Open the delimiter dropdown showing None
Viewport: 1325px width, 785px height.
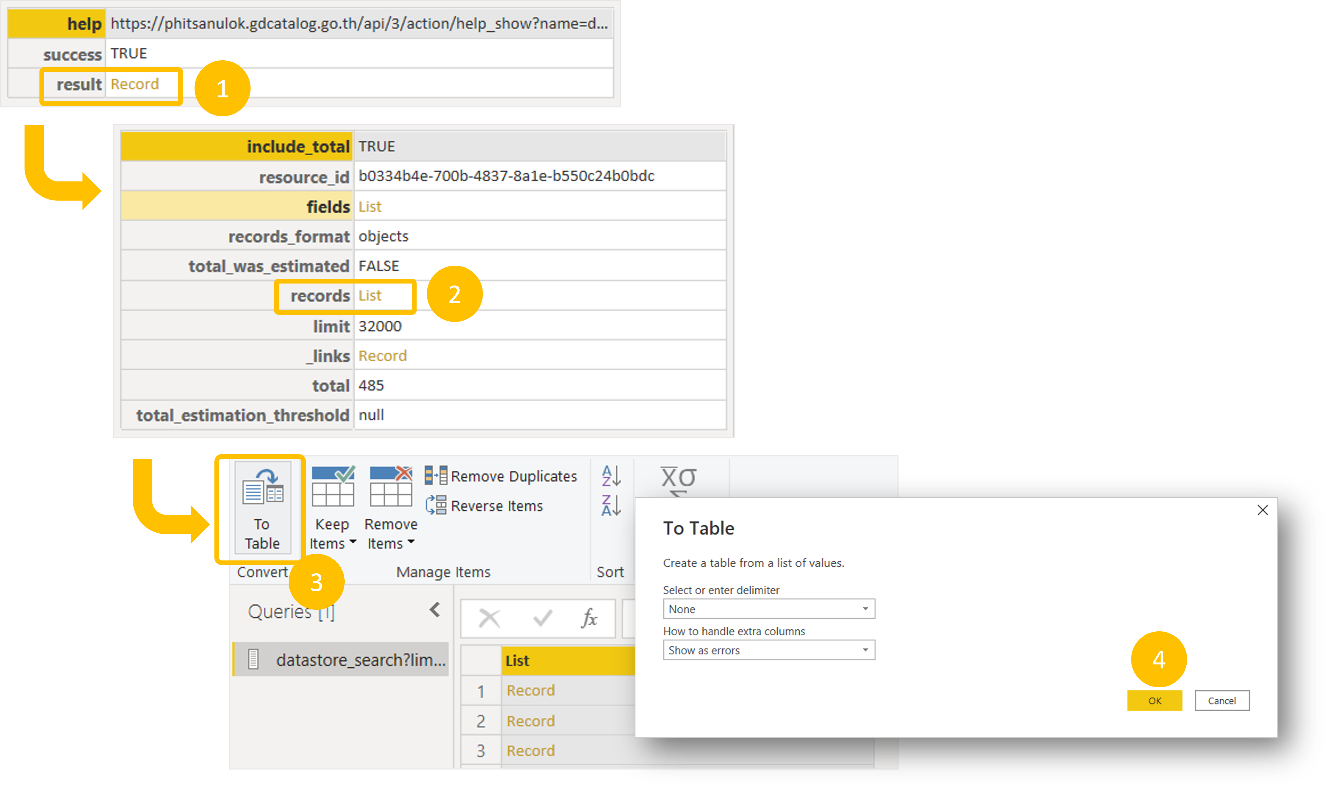click(x=768, y=609)
